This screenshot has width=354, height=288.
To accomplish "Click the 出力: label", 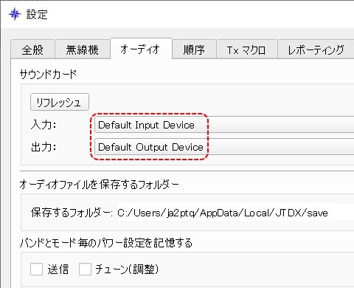I will click(44, 147).
